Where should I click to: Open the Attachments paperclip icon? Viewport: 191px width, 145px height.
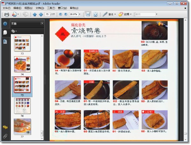point(5,136)
